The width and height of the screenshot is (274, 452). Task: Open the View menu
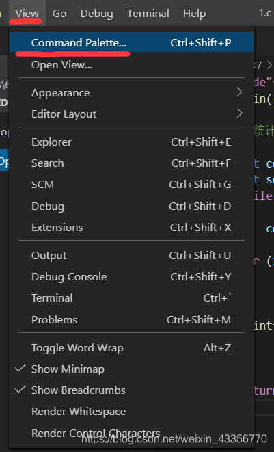tap(27, 13)
